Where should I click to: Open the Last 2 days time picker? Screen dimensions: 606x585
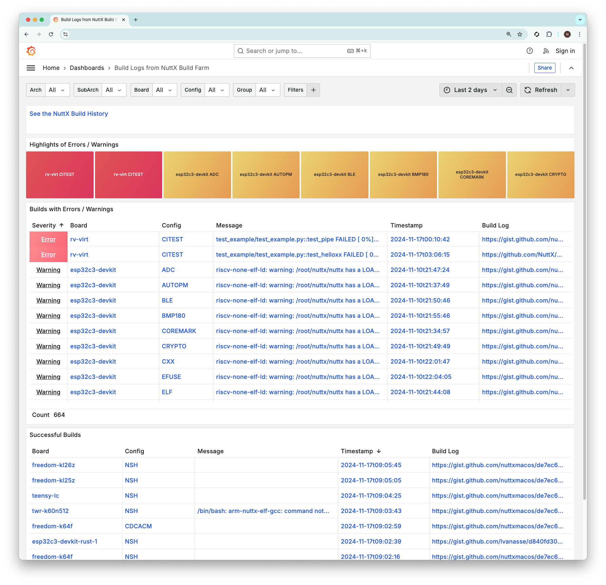click(471, 90)
